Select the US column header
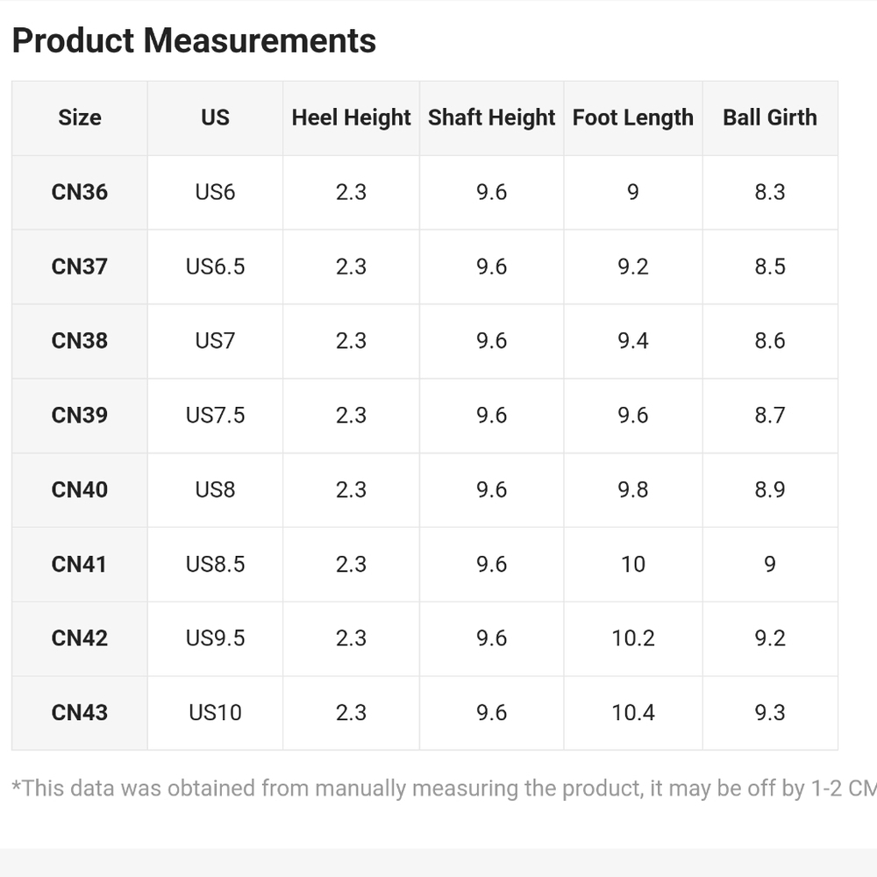The width and height of the screenshot is (877, 877). (x=216, y=118)
